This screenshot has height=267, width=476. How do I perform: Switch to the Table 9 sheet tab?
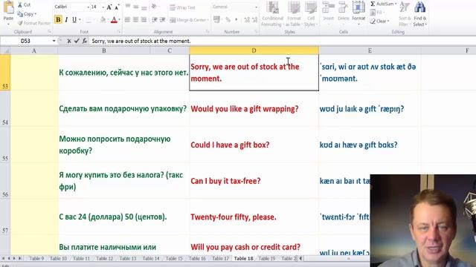point(36,258)
